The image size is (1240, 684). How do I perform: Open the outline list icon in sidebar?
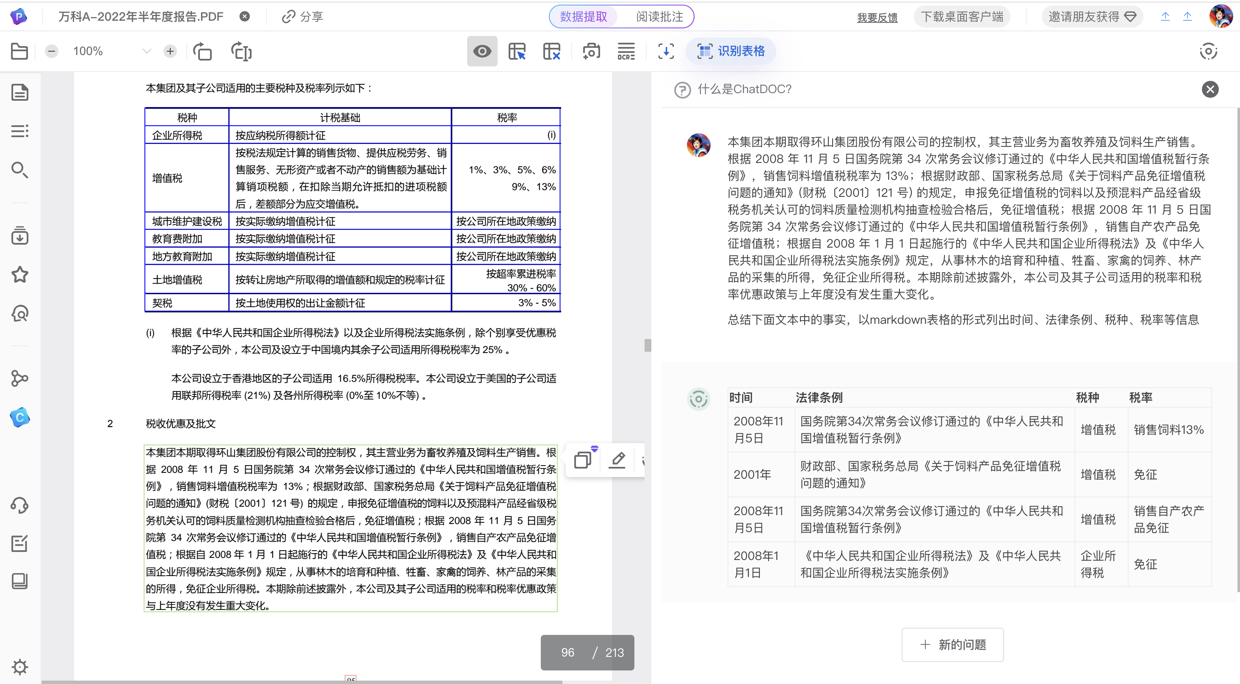19,131
